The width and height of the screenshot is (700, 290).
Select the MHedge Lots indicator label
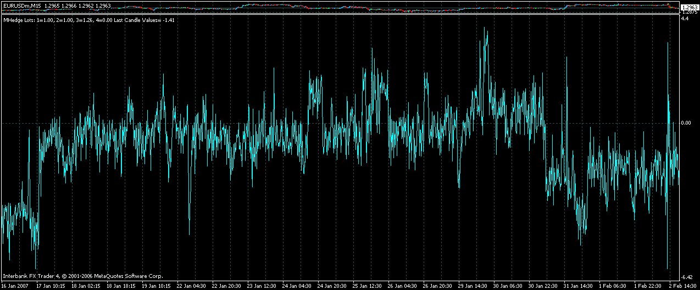(x=89, y=20)
